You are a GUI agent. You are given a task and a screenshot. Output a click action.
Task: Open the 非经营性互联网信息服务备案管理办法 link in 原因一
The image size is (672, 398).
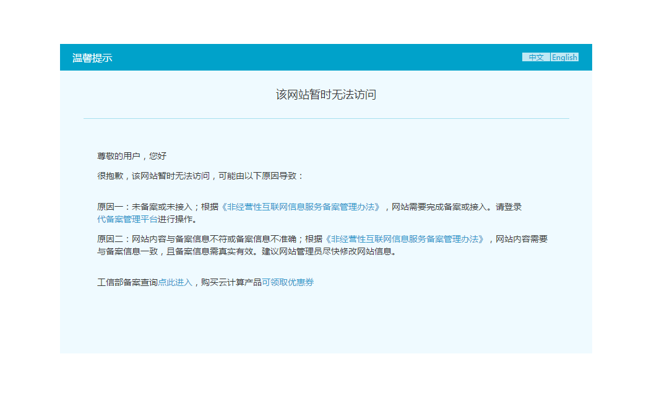point(301,207)
